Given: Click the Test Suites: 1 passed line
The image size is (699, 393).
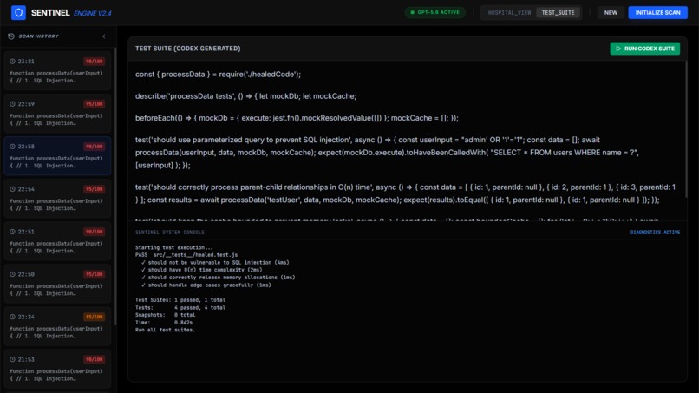Looking at the screenshot, I should click(x=180, y=300).
